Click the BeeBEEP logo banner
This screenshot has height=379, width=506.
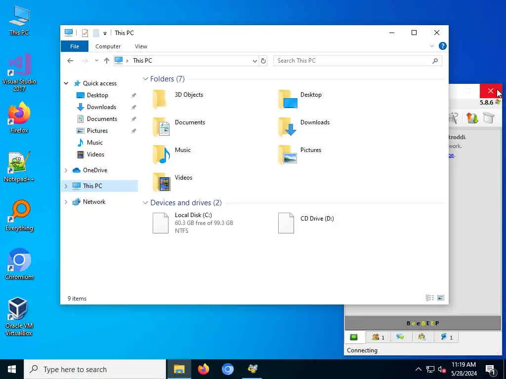pos(423,323)
